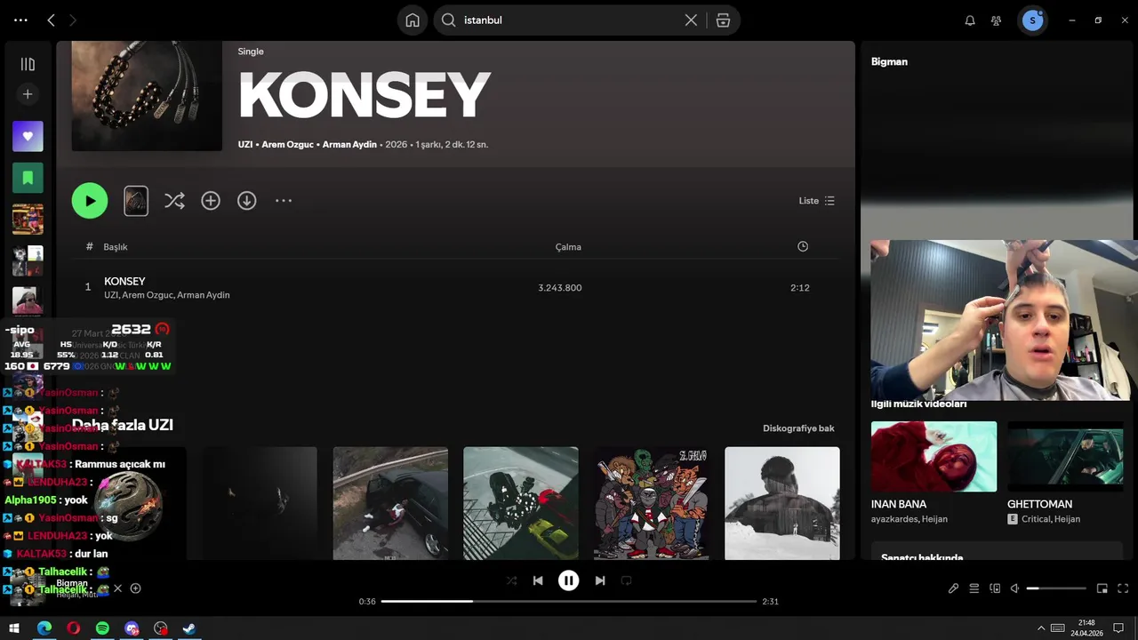This screenshot has height=640, width=1138.
Task: Open Diskografiye bak link
Action: (798, 428)
